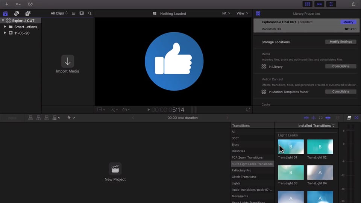The image size is (361, 203).
Task: Open the viewer View menu
Action: 242,14
